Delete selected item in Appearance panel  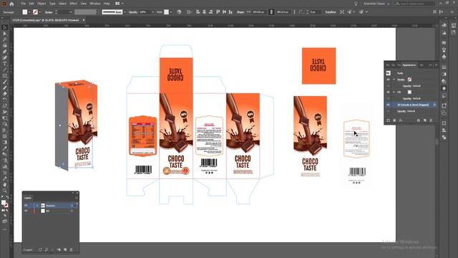(431, 120)
